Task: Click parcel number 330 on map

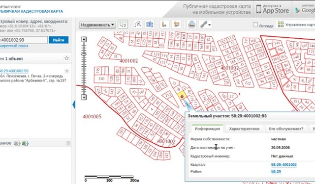Action: pos(101,79)
